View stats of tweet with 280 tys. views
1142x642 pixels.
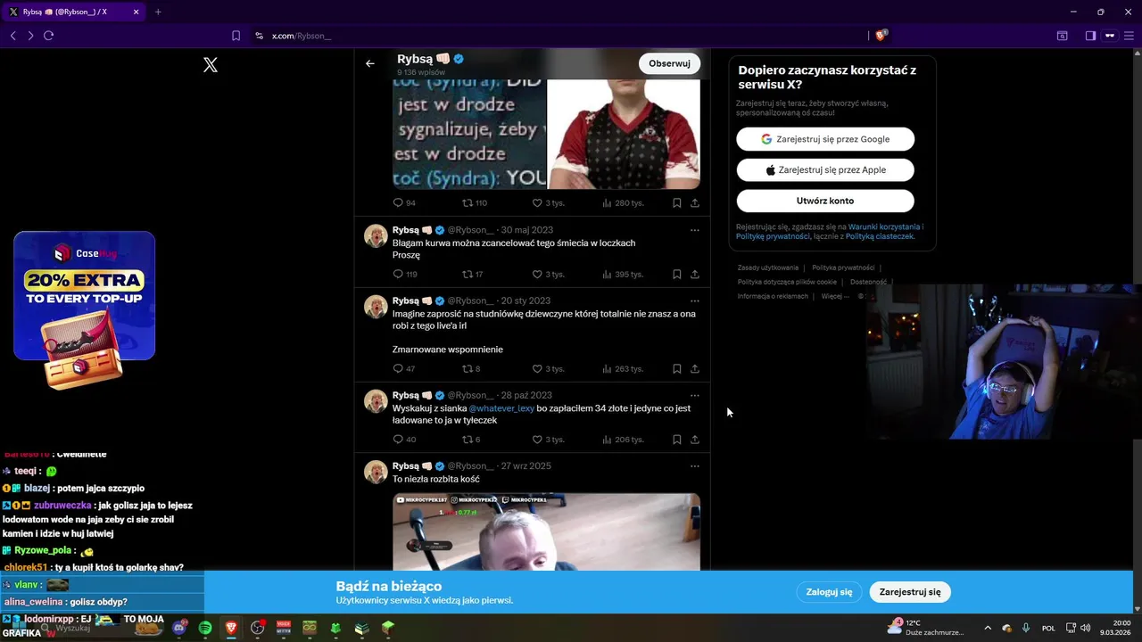coord(623,202)
